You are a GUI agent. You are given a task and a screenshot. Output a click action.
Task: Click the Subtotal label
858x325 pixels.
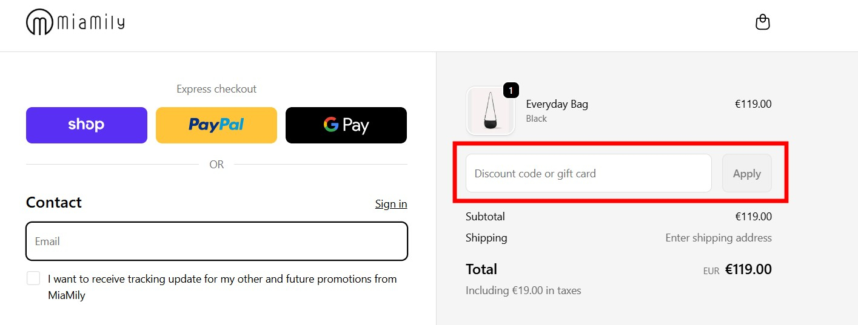pyautogui.click(x=485, y=217)
